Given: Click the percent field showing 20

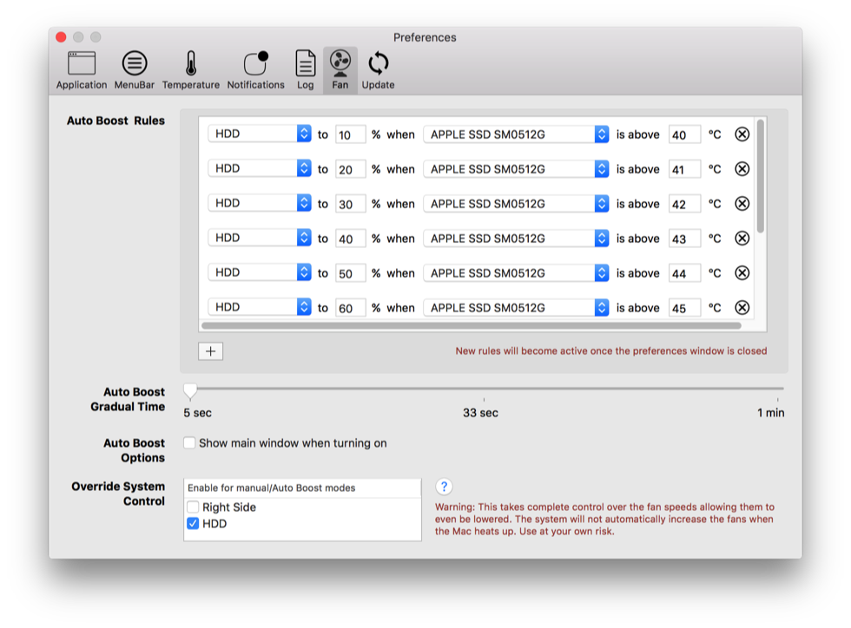Looking at the screenshot, I should (x=350, y=169).
